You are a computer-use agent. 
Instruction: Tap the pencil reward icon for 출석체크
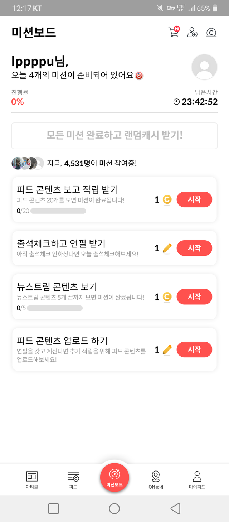tap(167, 248)
